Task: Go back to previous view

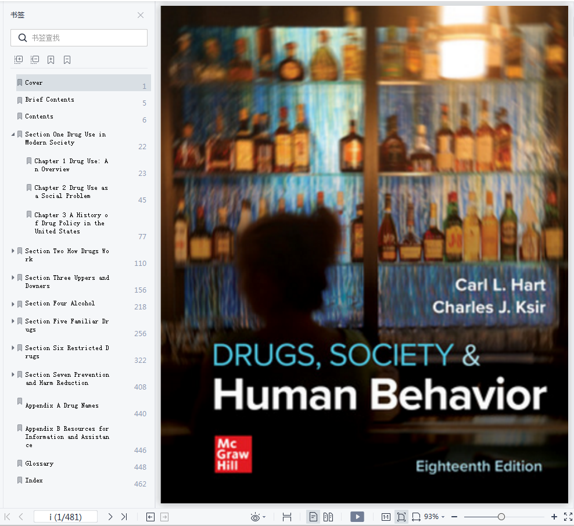Action: coord(150,517)
